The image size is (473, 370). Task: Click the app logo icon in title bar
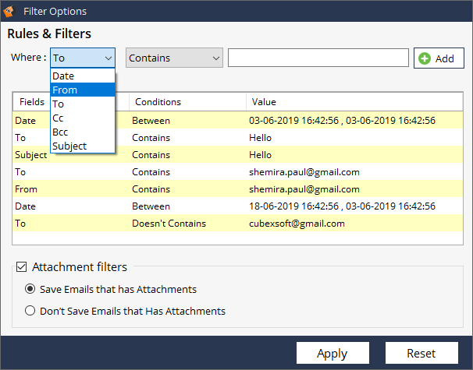click(x=9, y=12)
